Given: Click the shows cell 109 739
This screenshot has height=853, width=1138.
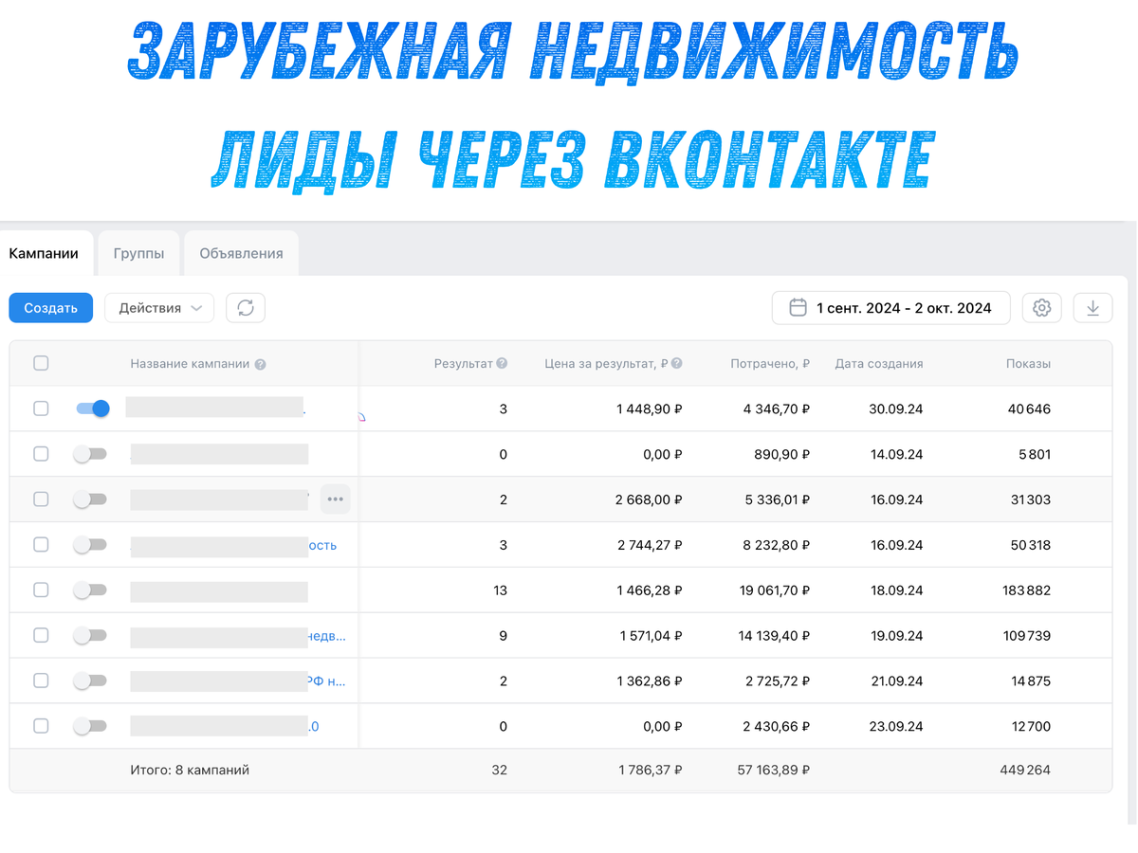Looking at the screenshot, I should click(1026, 635).
